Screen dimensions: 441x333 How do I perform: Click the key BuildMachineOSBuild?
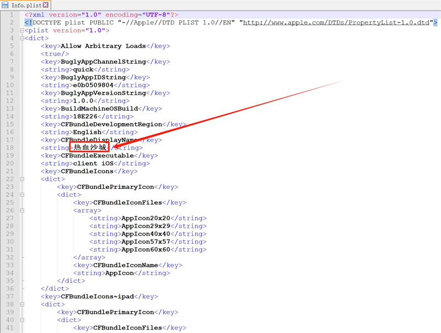click(x=99, y=108)
